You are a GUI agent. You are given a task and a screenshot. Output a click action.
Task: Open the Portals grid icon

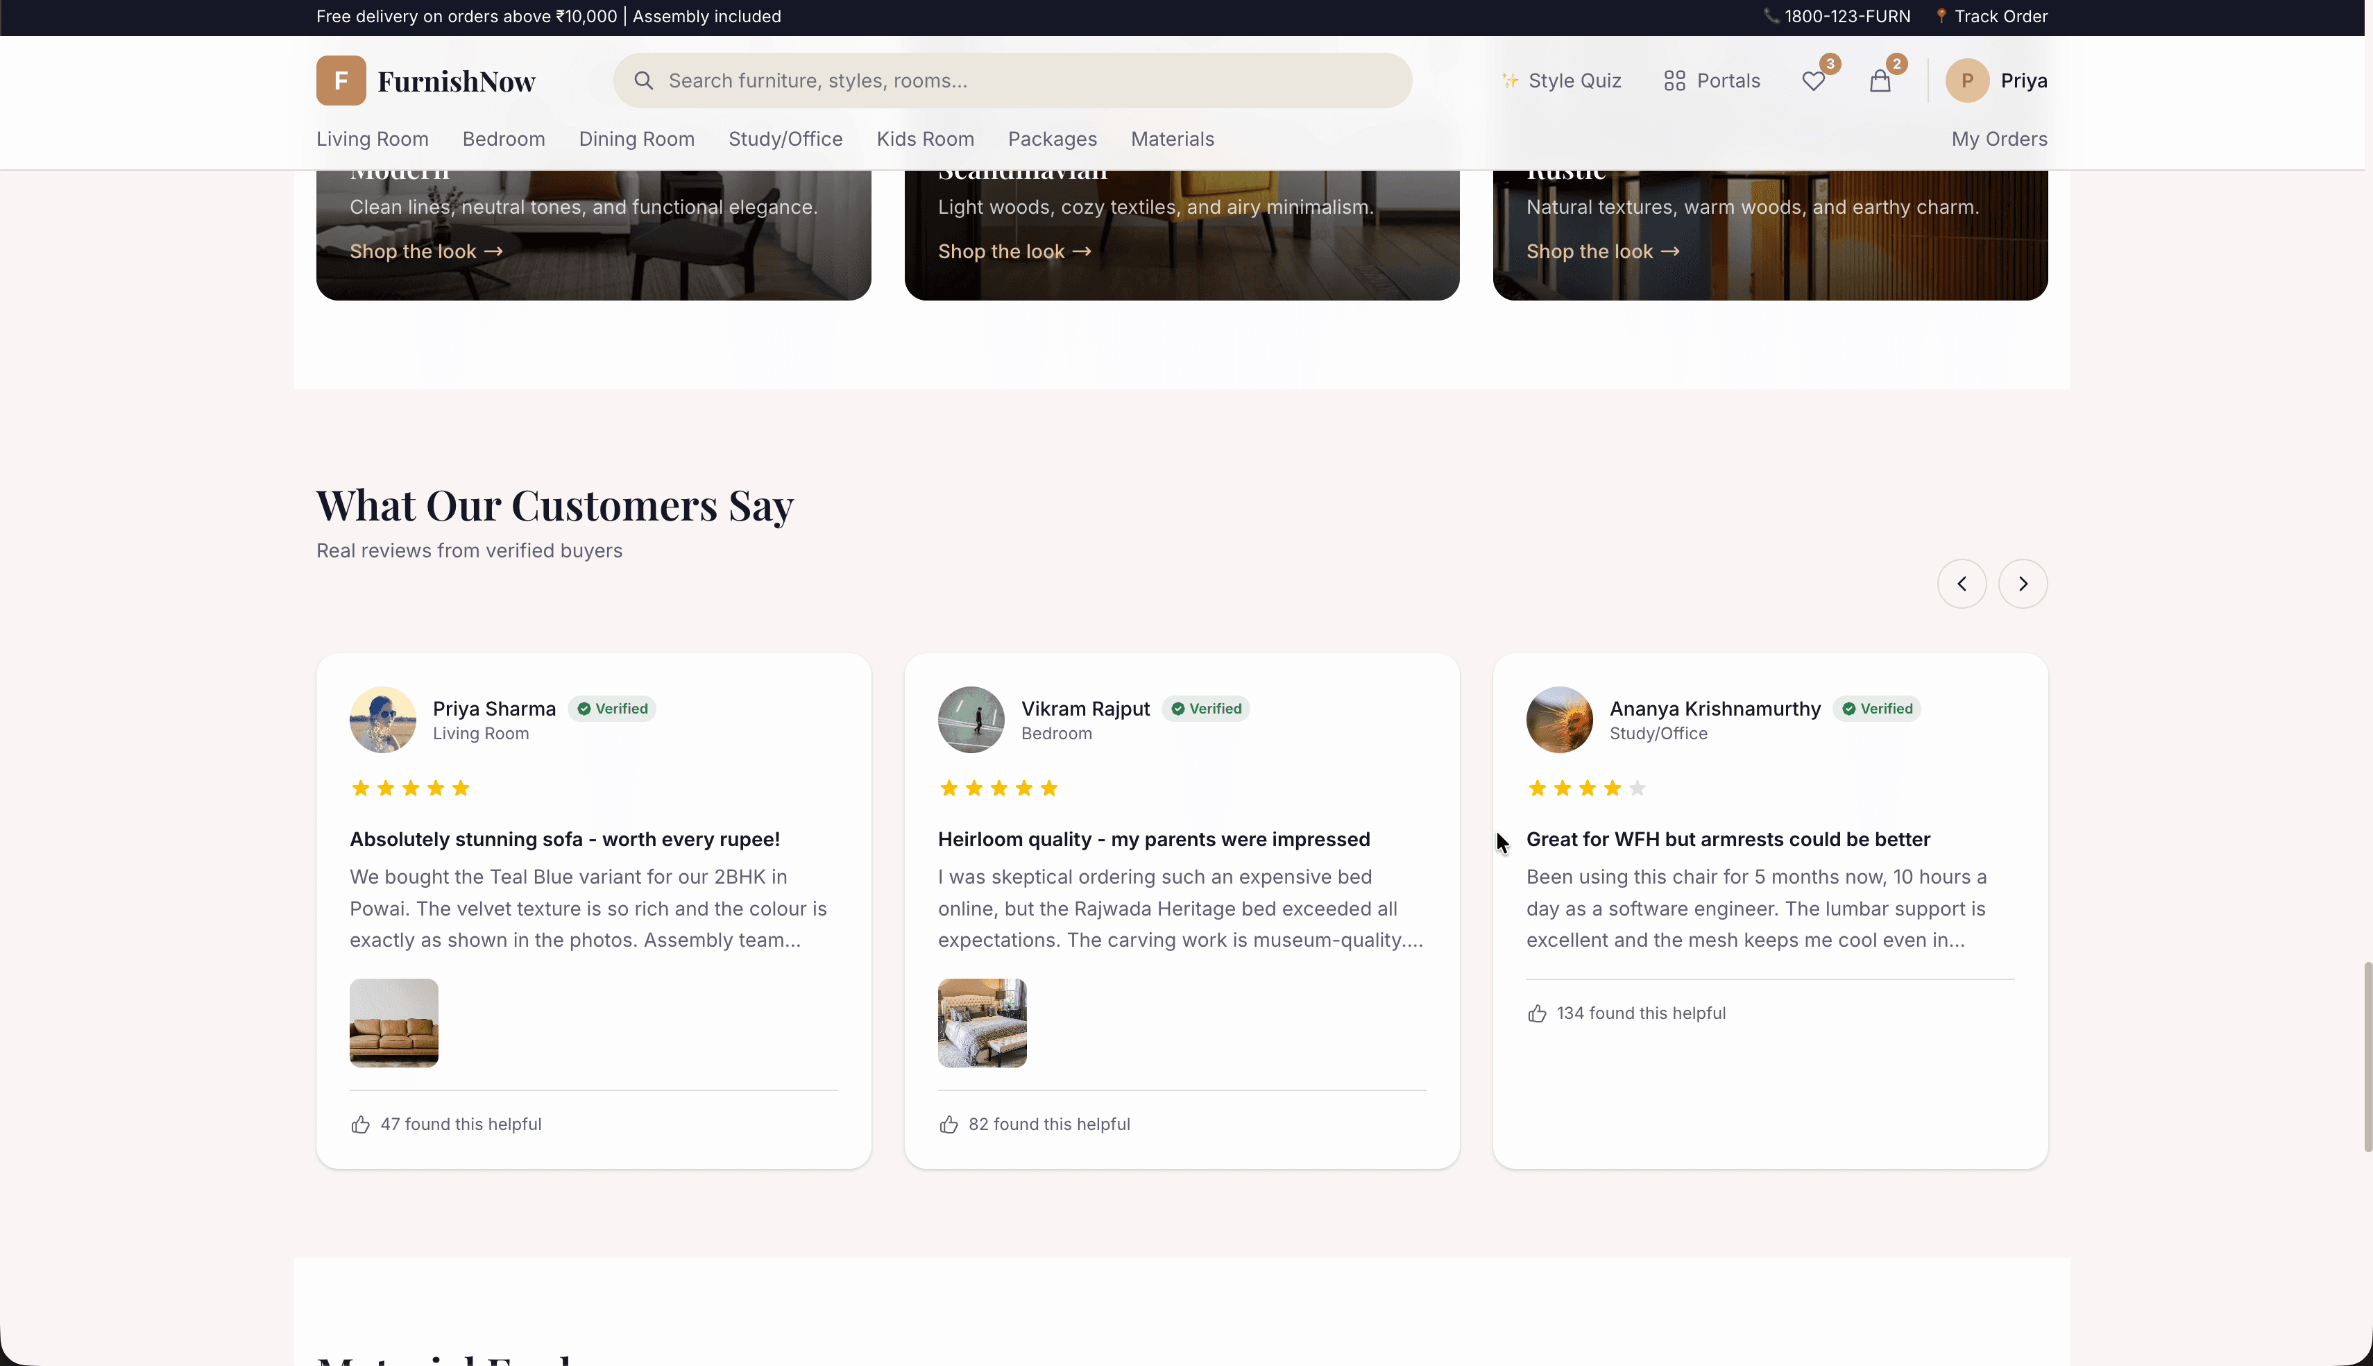[x=1674, y=81]
